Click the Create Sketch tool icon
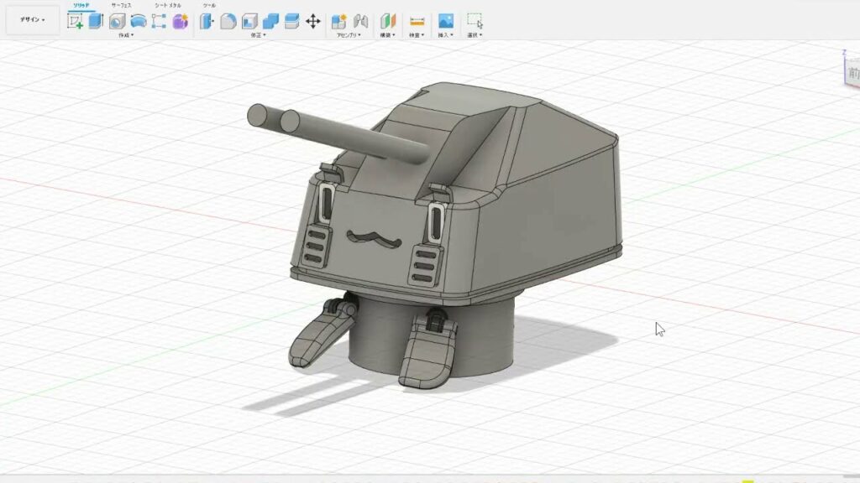The width and height of the screenshot is (860, 483). [x=76, y=21]
